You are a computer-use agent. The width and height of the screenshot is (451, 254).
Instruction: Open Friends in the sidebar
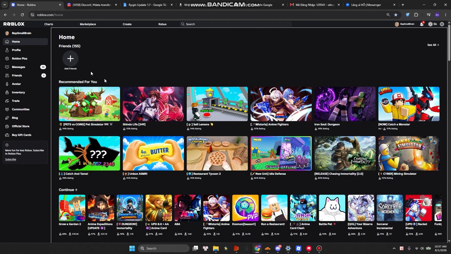click(25, 75)
